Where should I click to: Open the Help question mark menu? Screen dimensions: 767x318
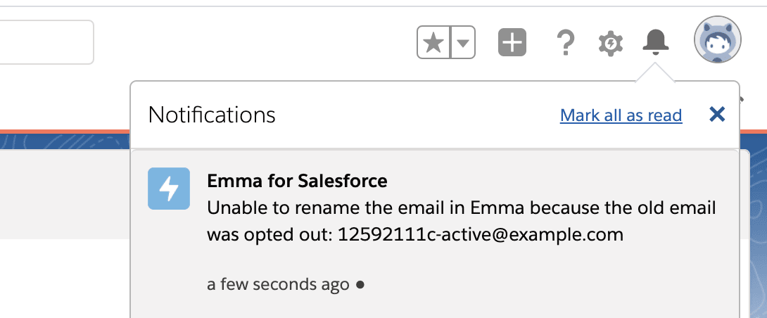pyautogui.click(x=566, y=42)
